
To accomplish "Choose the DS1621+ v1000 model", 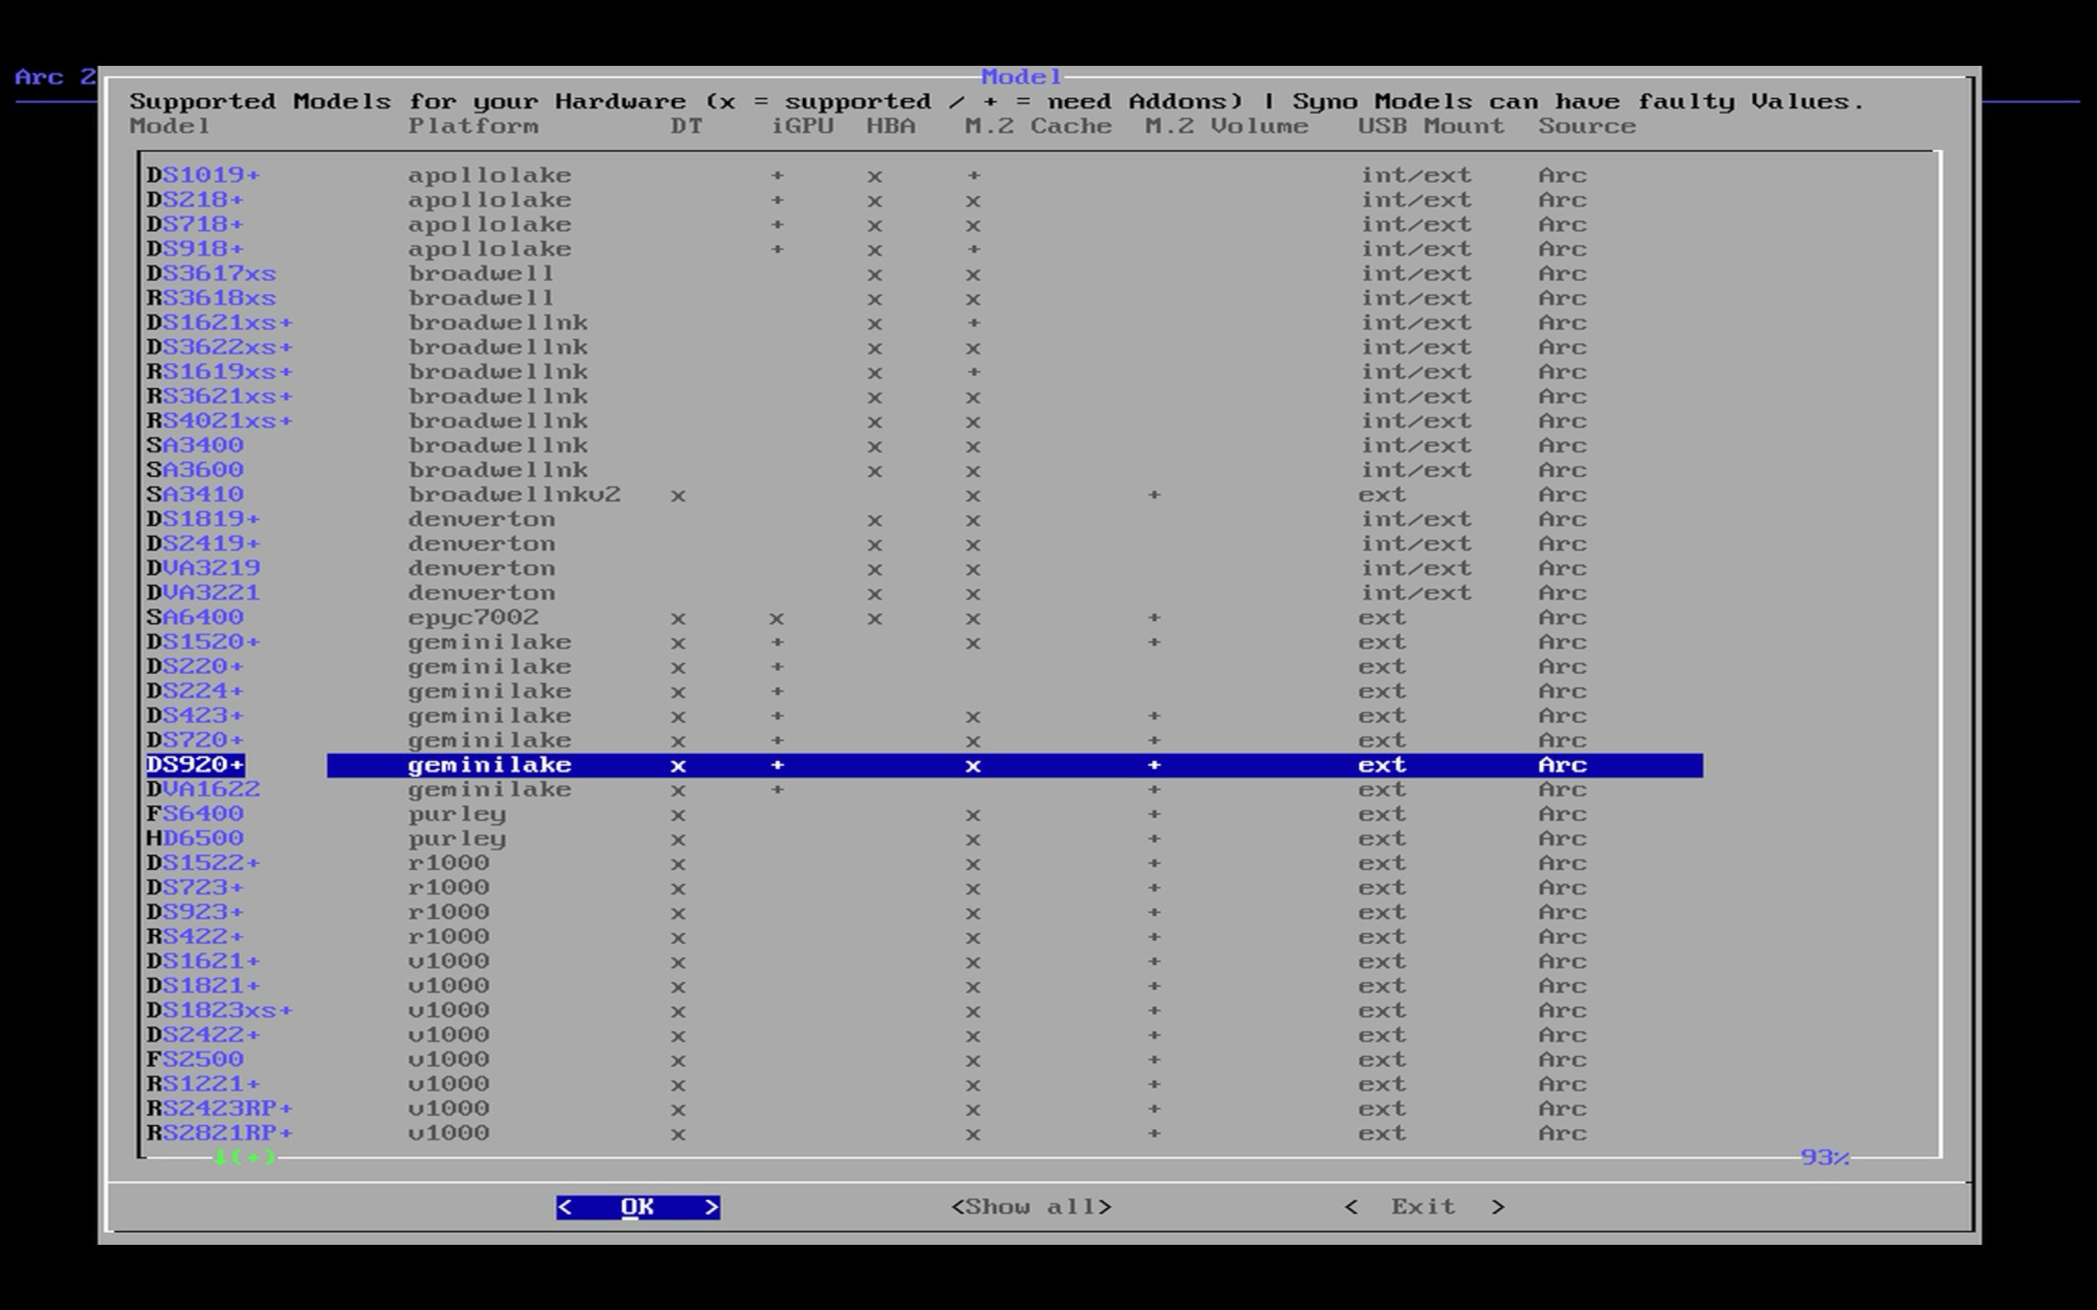I will point(204,962).
